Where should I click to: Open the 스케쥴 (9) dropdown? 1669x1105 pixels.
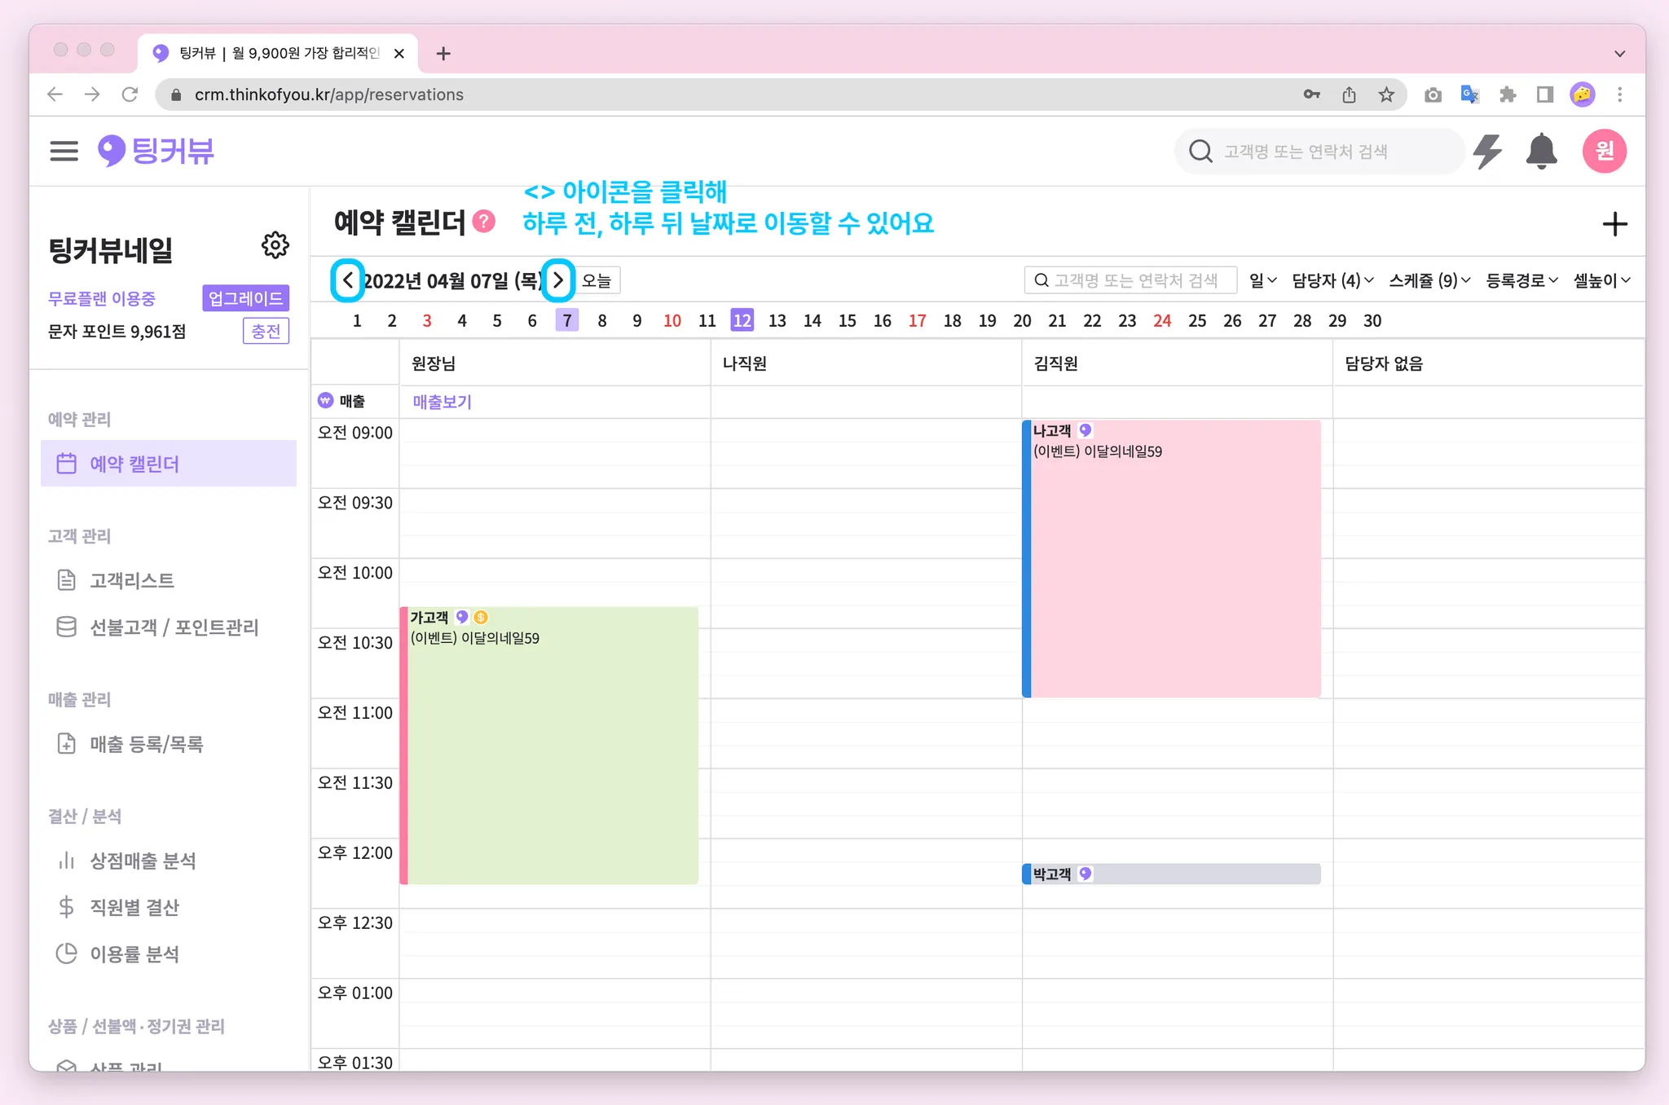coord(1429,280)
